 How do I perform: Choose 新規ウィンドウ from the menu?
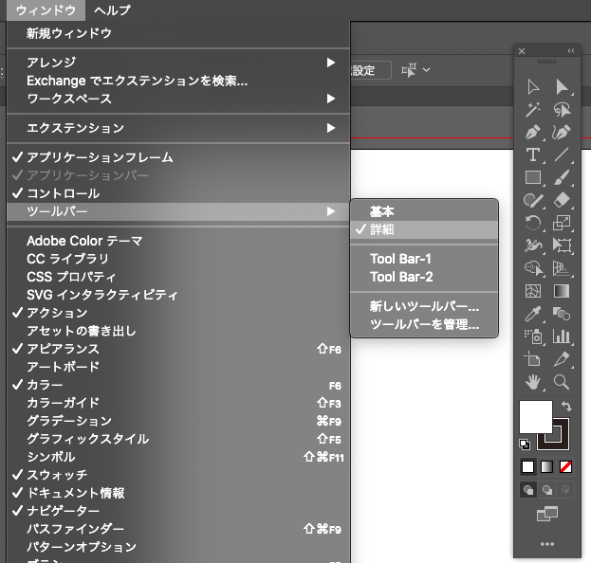(x=178, y=33)
